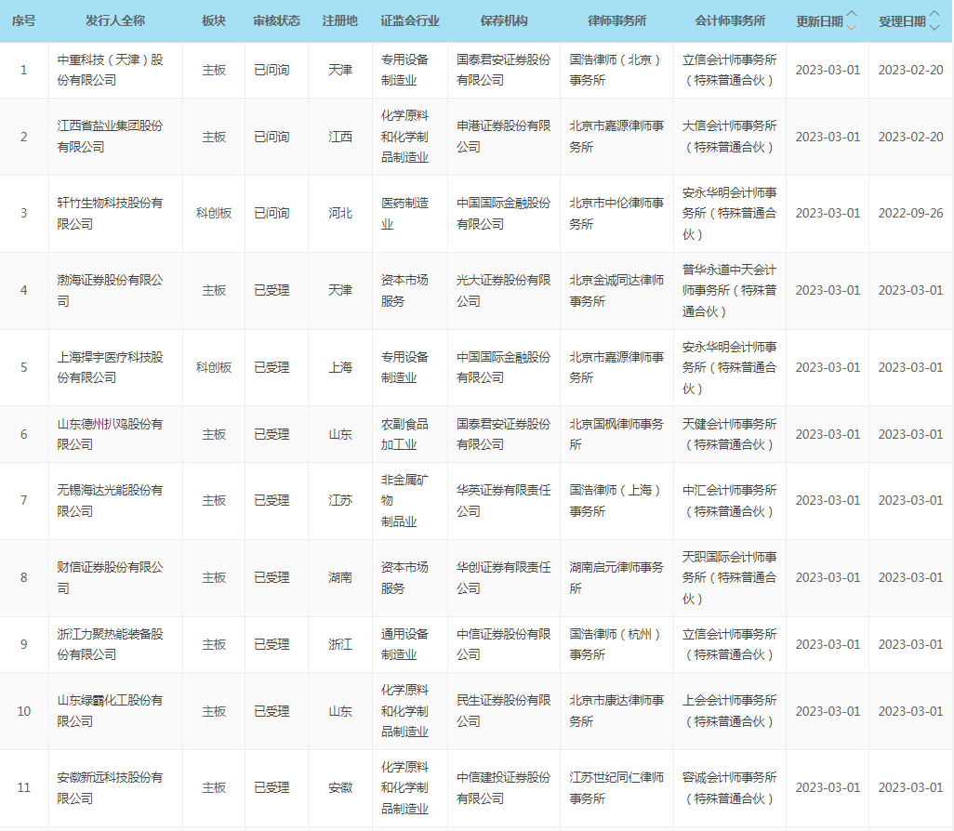The width and height of the screenshot is (954, 831).
Task: Open issuer 山东绿霸化工股份有限公司
Action: click(x=110, y=711)
